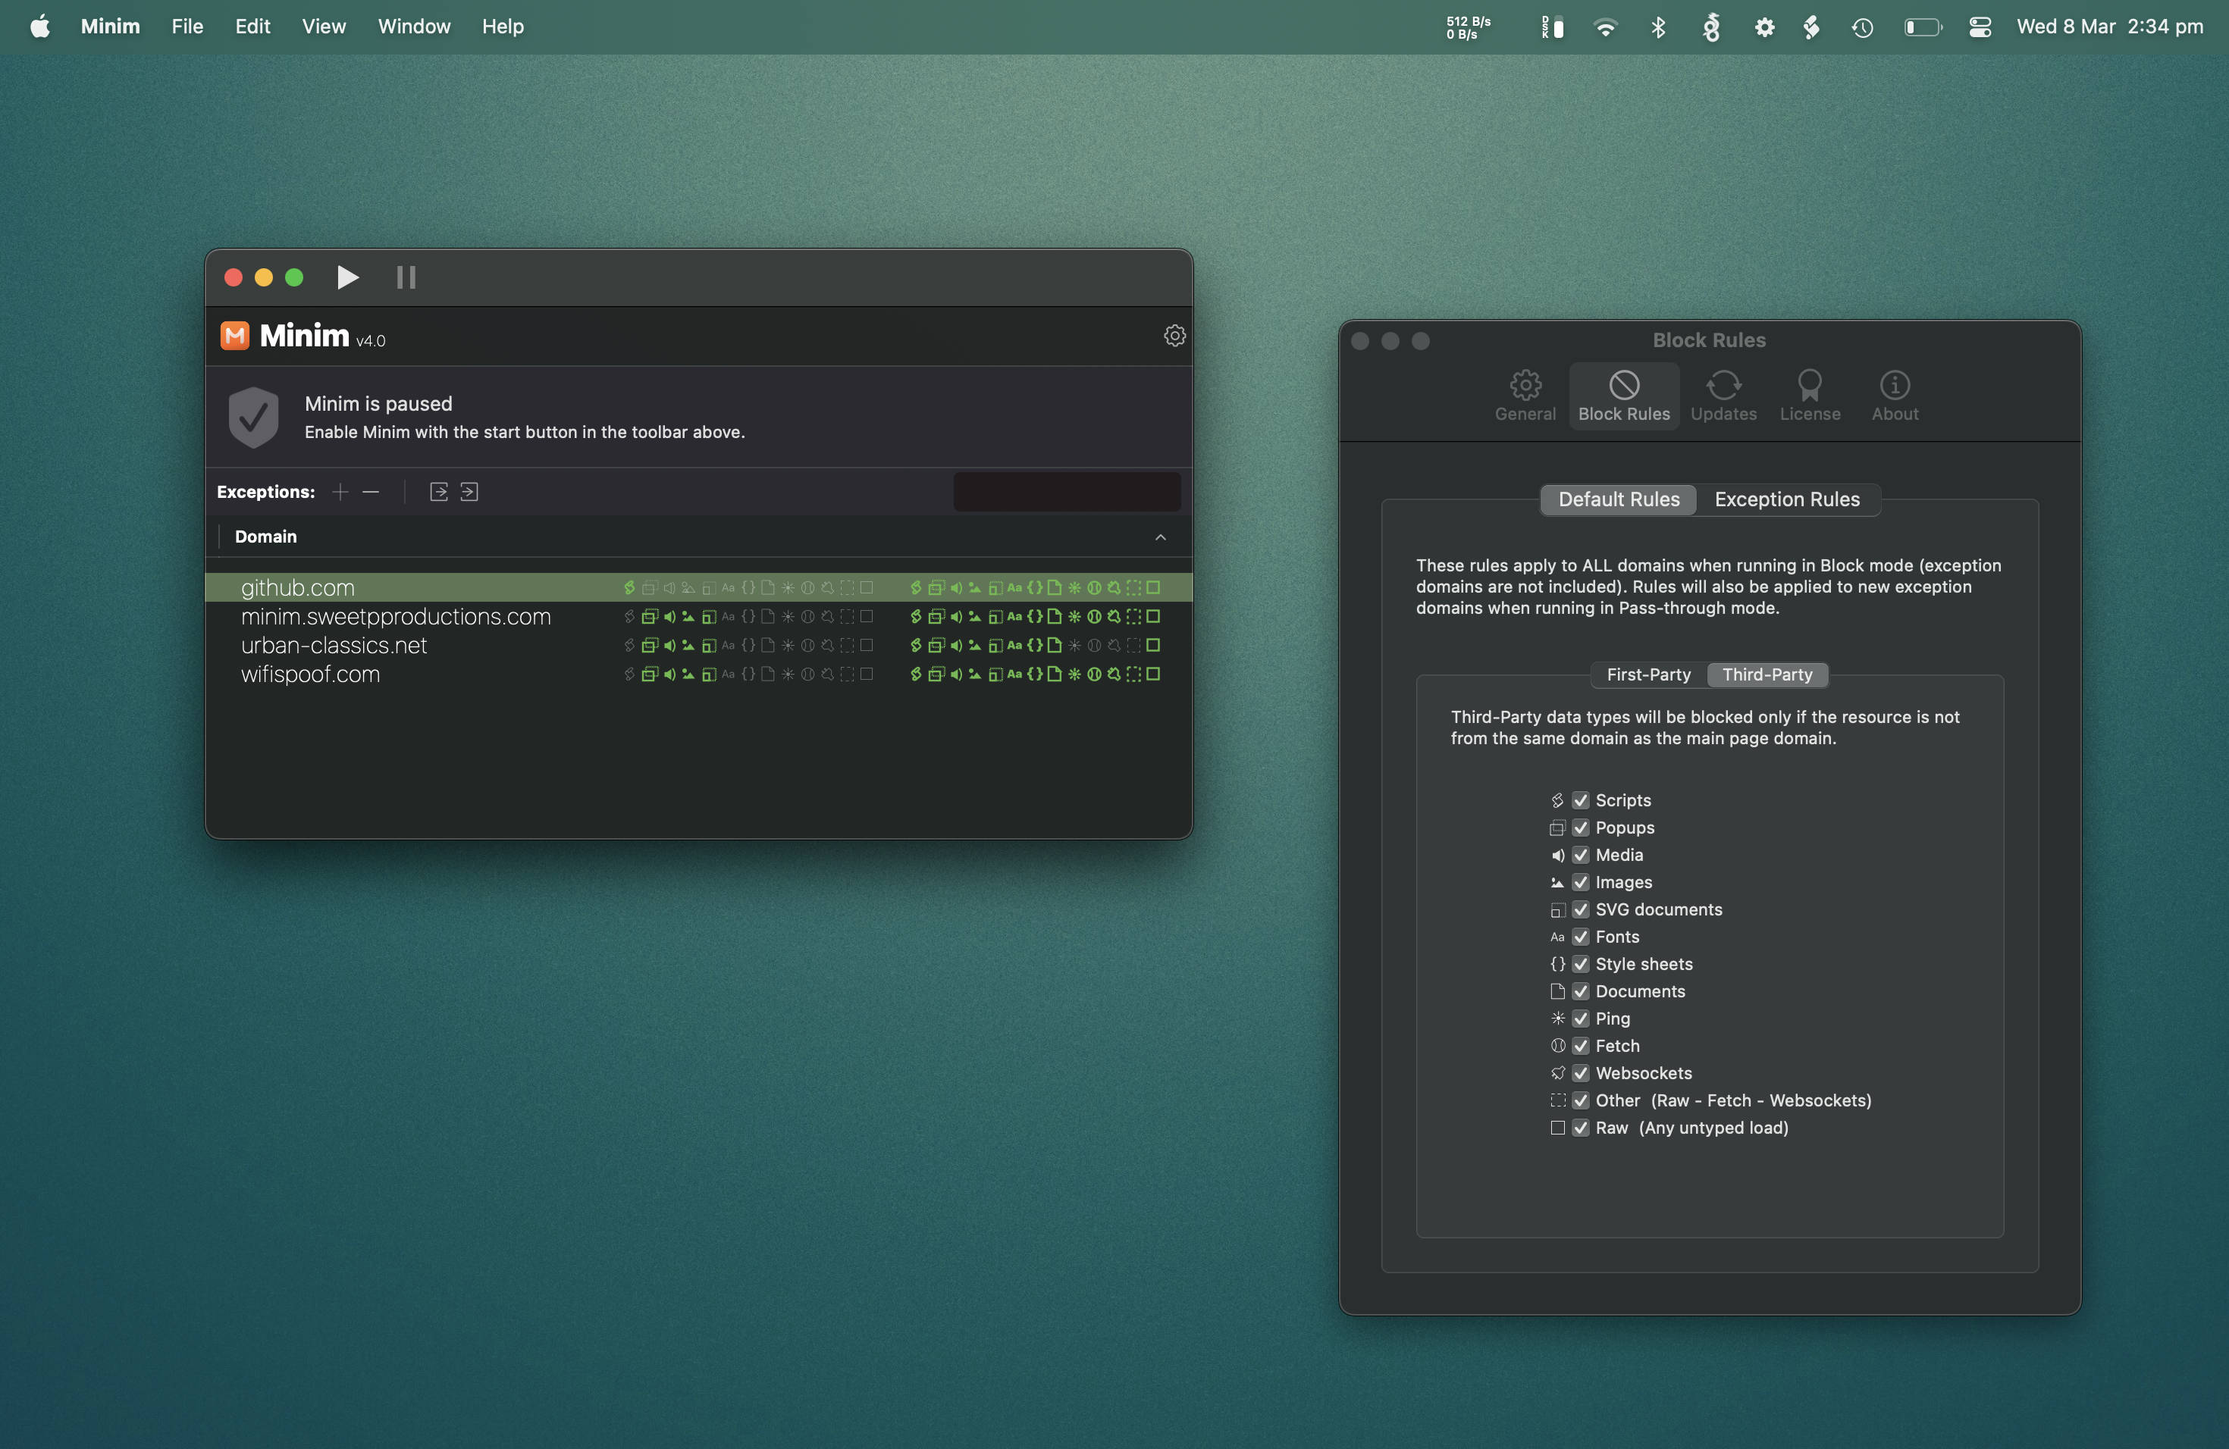Screen dimensions: 2229x1449
Task: Open the Edit menu
Action: (x=252, y=27)
